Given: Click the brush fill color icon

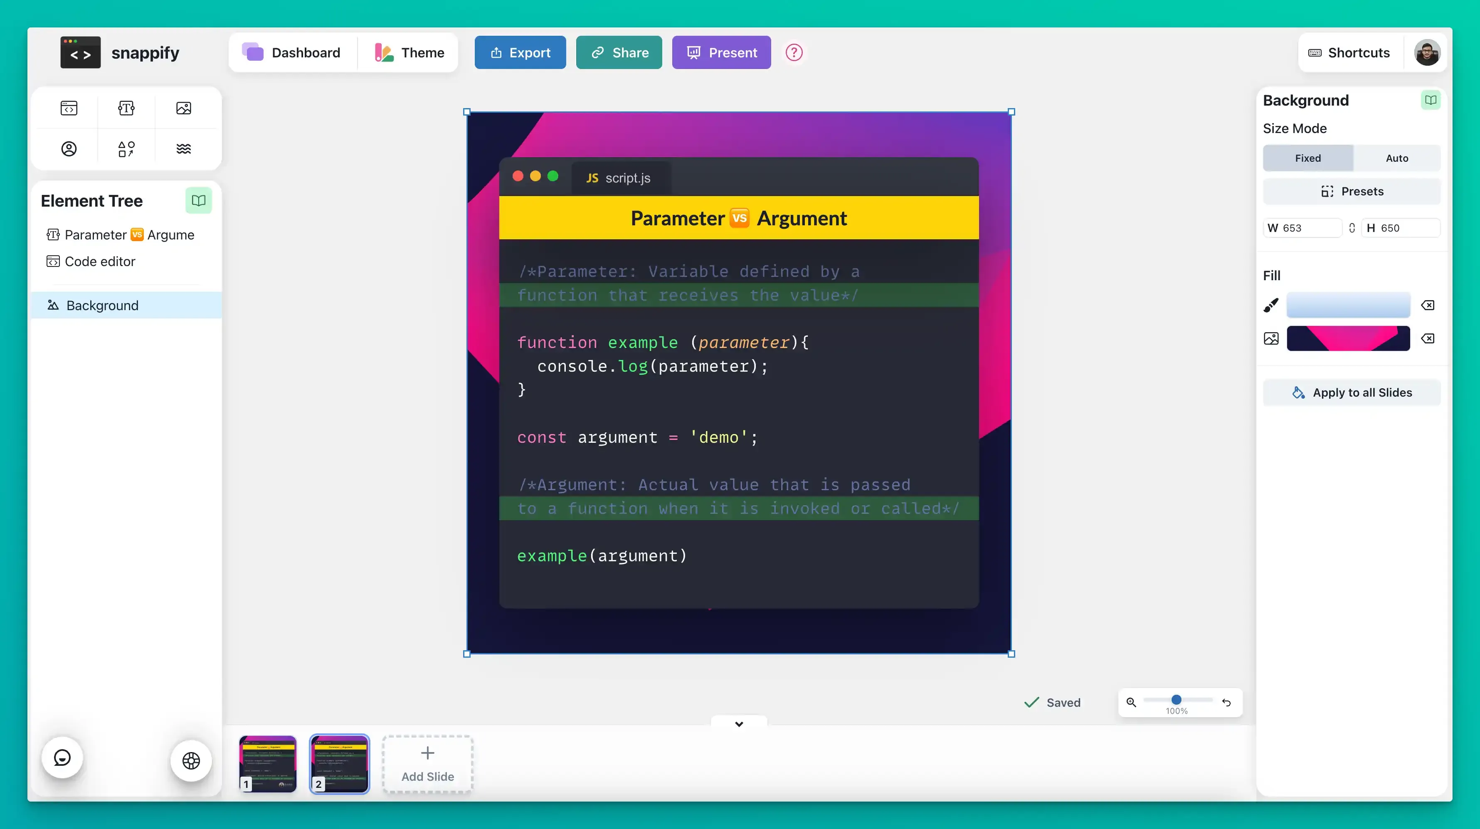Looking at the screenshot, I should coord(1271,305).
